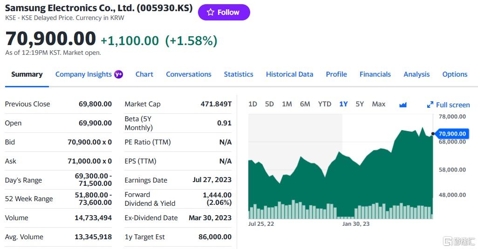The height and width of the screenshot is (249, 478).
Task: Select the Max chart range
Action: point(379,104)
